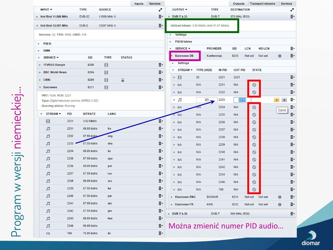333x250 pixels.
Task: Toggle blocked state for output stream 2235
Action: [x=254, y=115]
